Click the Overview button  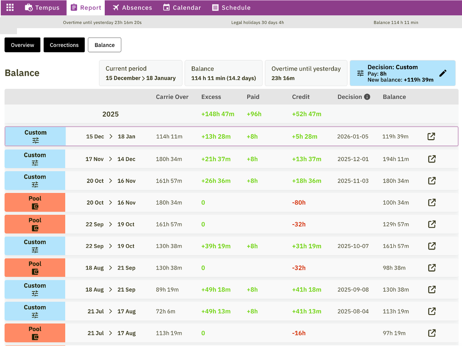[x=22, y=45]
